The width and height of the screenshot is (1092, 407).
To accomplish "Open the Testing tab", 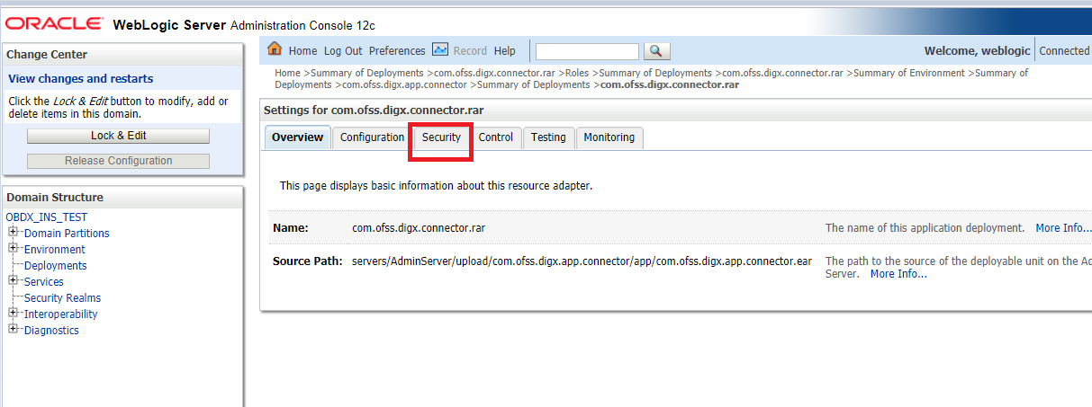I will pyautogui.click(x=548, y=137).
